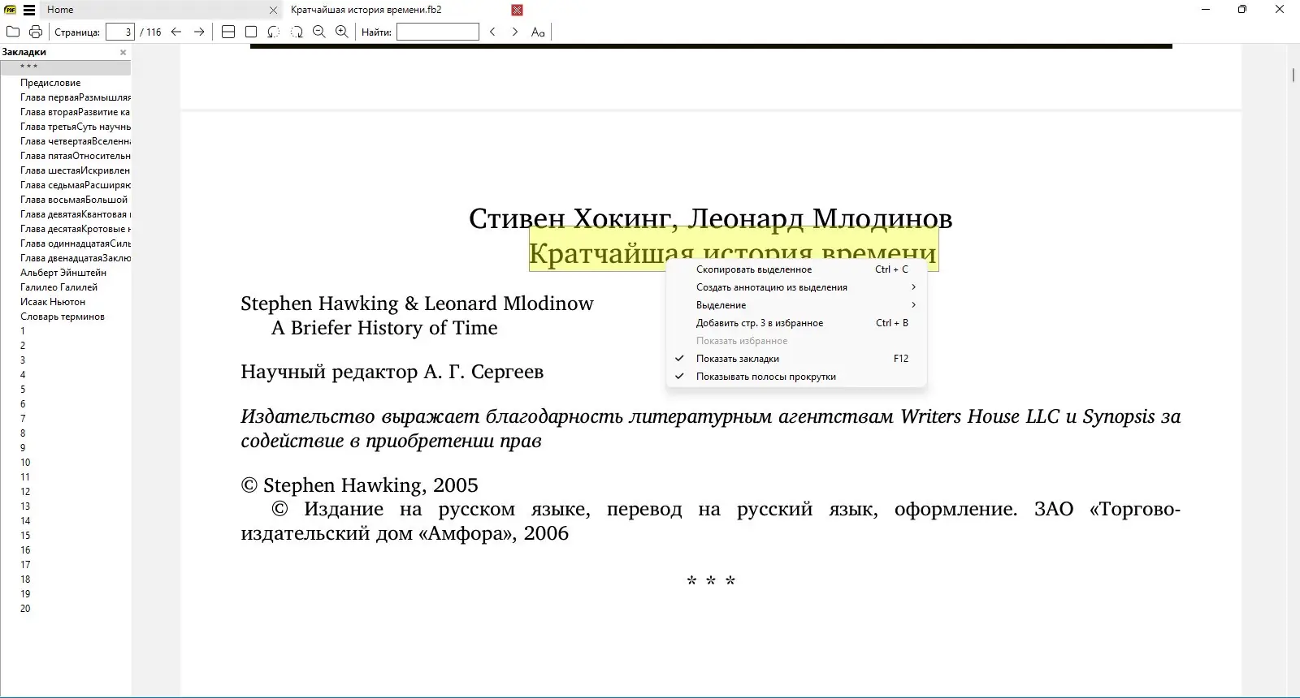Go to Глава шестая bookmark
Viewport: 1300px width, 698px height.
(76, 170)
